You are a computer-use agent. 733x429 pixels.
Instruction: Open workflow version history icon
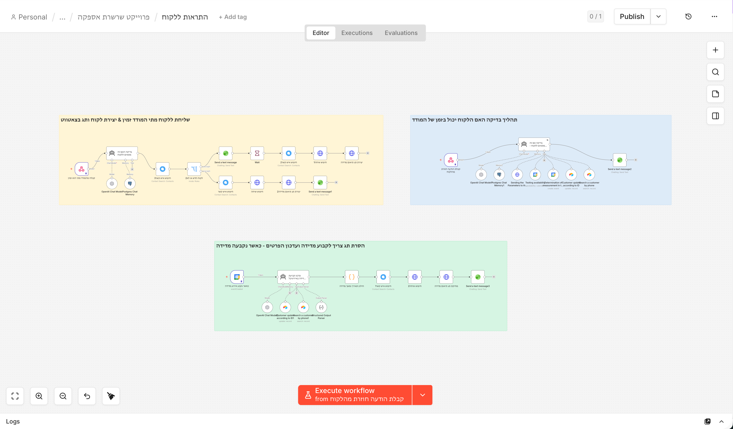pyautogui.click(x=688, y=16)
